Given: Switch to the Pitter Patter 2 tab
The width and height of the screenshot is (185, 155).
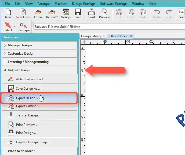Looking at the screenshot, I should pos(118,36).
